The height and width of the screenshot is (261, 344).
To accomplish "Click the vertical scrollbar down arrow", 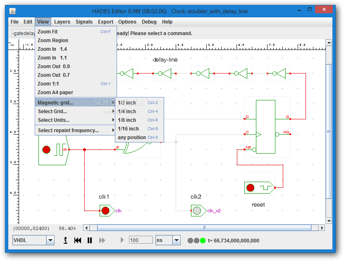I will pyautogui.click(x=329, y=221).
